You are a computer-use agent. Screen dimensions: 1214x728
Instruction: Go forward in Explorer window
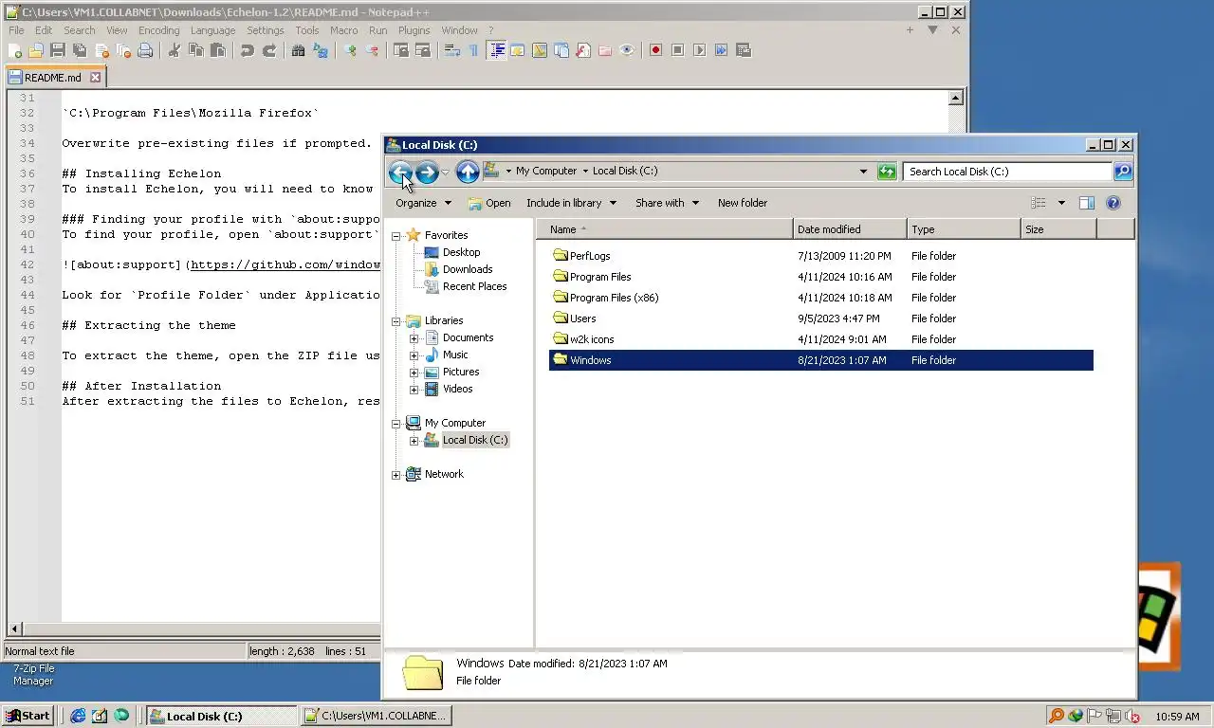(x=427, y=172)
